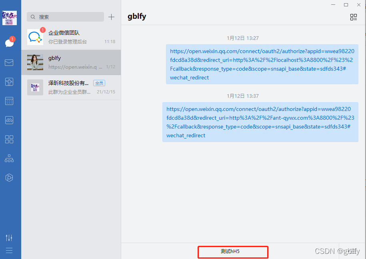The image size is (366, 259).
Task: Close the chat window
Action: coord(359,5)
